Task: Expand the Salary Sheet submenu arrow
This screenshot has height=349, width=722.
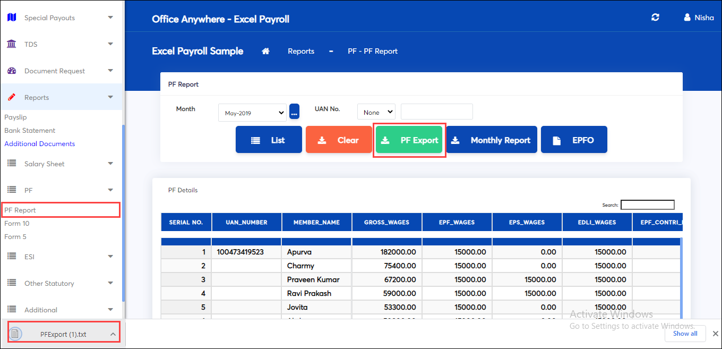Action: 110,164
